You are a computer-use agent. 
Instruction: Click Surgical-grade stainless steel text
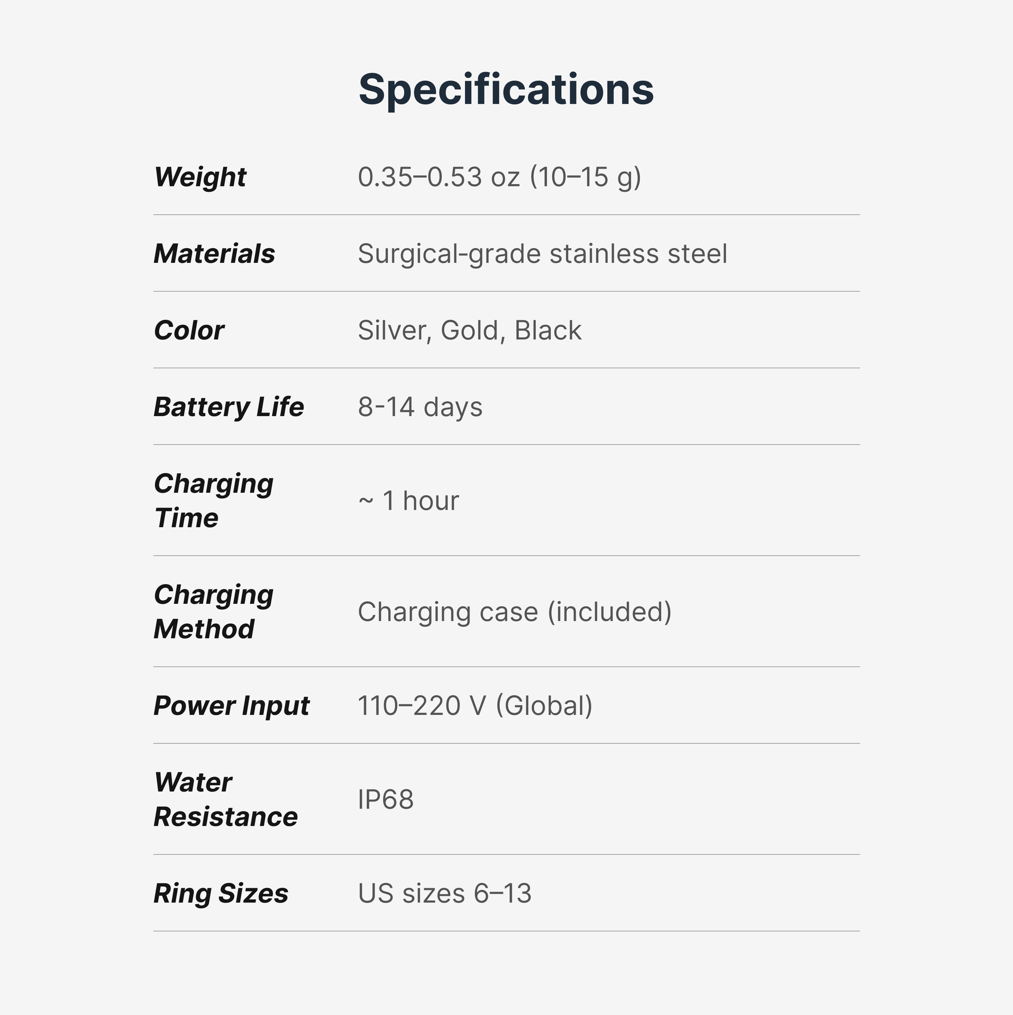coord(542,253)
